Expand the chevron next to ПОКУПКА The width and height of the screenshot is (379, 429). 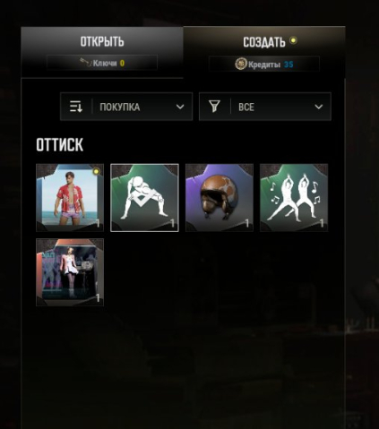(180, 107)
